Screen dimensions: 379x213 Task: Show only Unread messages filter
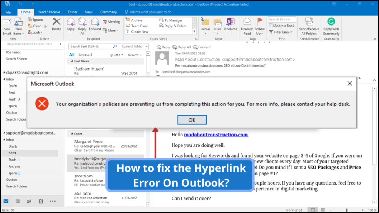click(85, 55)
